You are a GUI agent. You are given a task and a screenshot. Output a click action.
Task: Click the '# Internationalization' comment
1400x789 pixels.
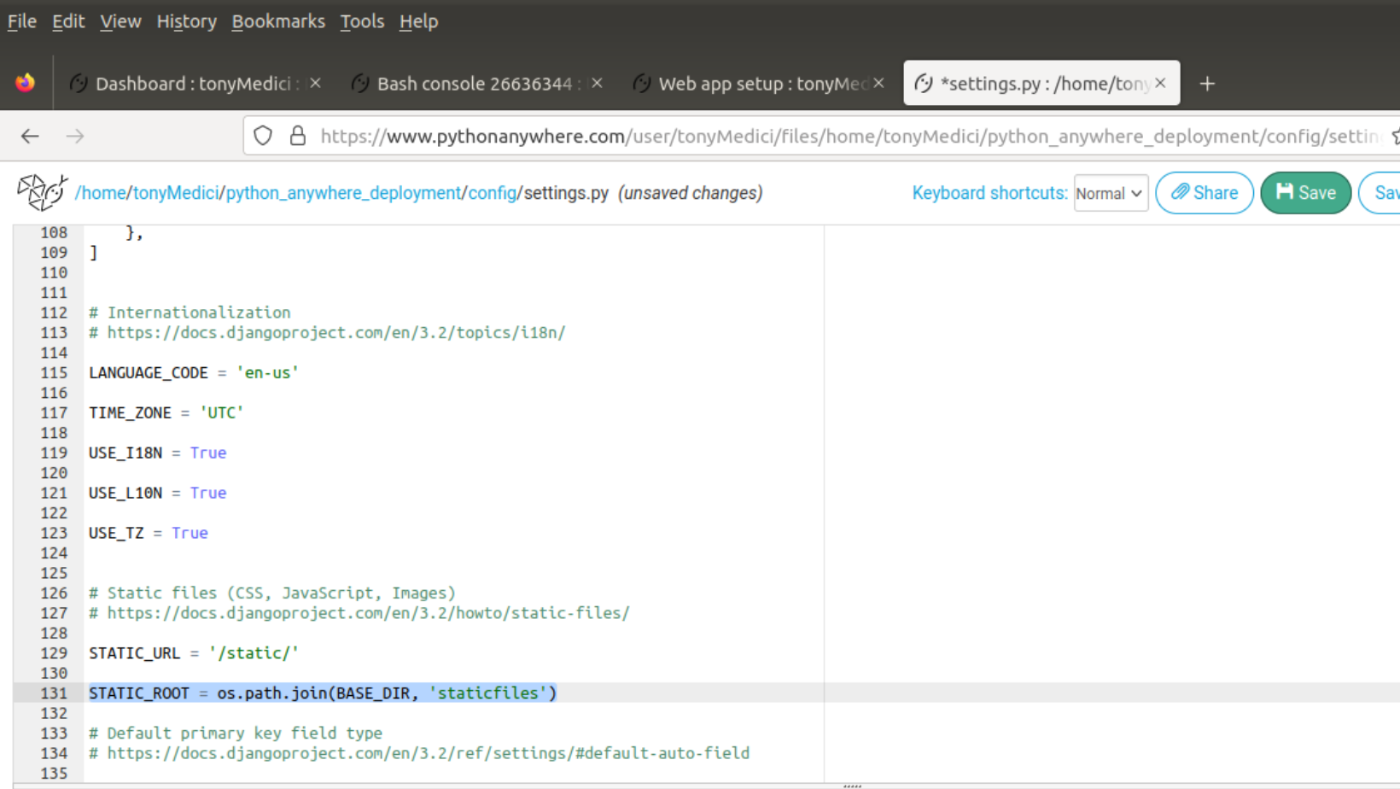(x=190, y=313)
